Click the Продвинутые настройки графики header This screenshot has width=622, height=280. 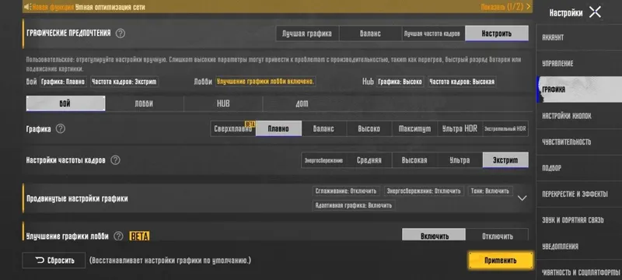77,198
